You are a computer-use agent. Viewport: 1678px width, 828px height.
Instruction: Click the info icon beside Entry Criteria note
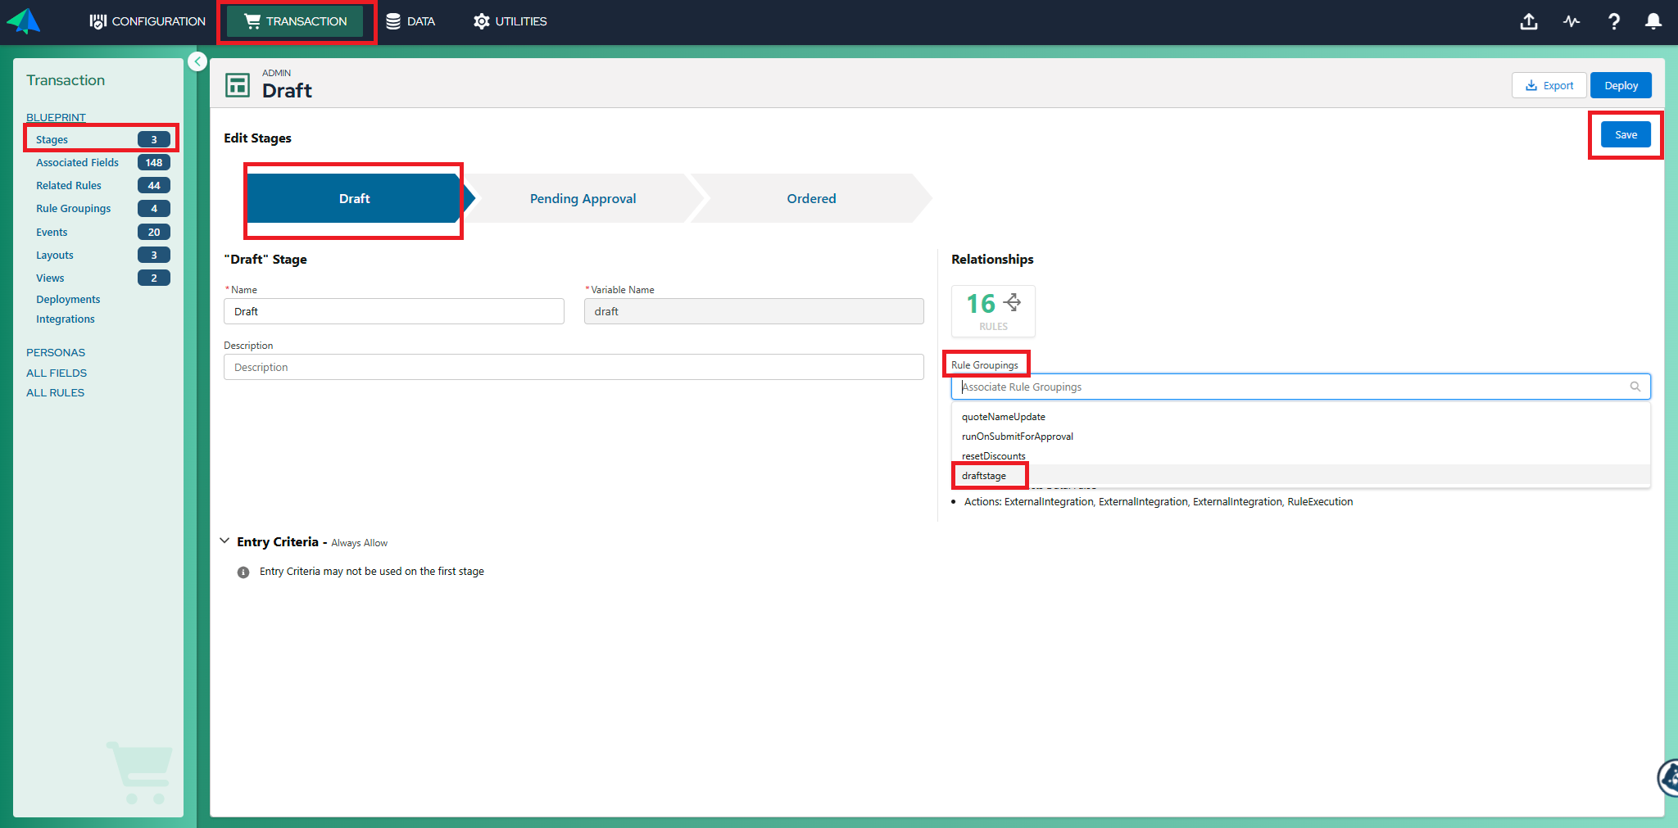pos(243,572)
